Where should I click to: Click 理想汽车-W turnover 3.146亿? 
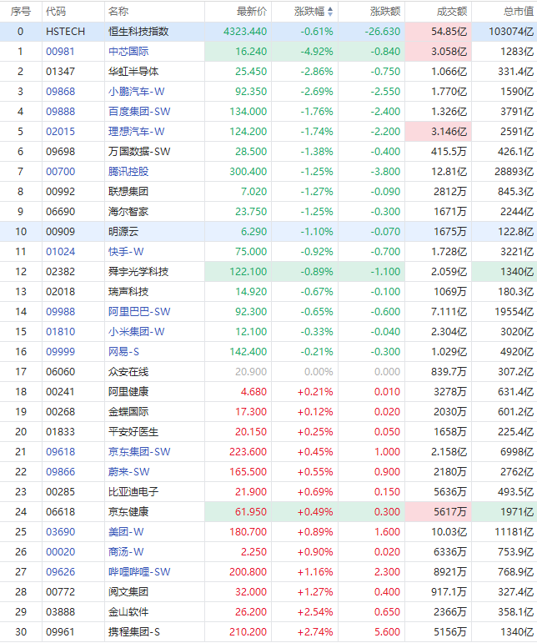449,132
